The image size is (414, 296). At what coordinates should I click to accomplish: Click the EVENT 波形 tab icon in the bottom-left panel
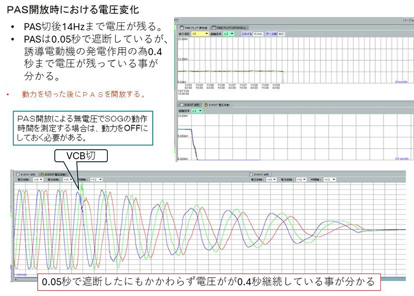[x=18, y=174]
